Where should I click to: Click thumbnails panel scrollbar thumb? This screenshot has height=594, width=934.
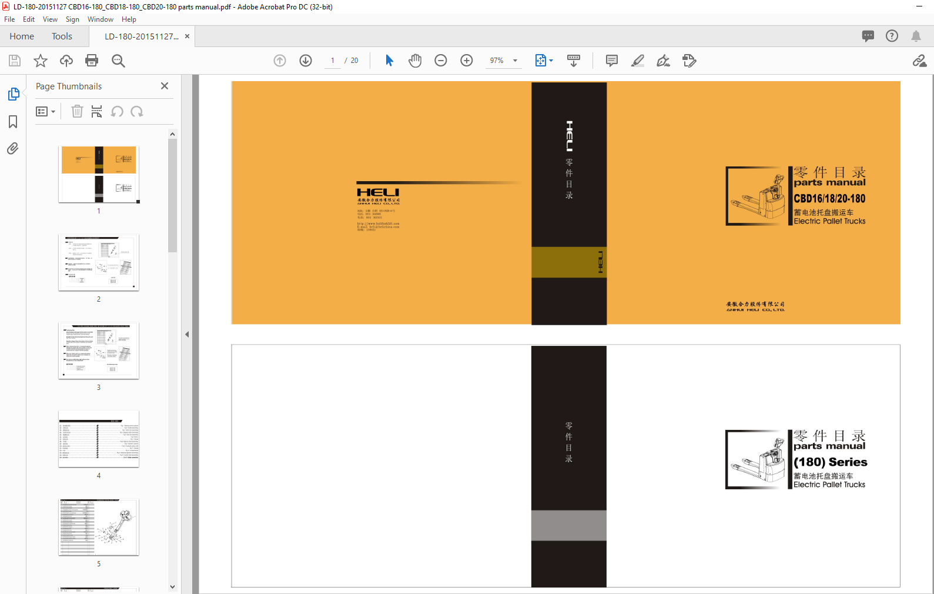pyautogui.click(x=172, y=195)
